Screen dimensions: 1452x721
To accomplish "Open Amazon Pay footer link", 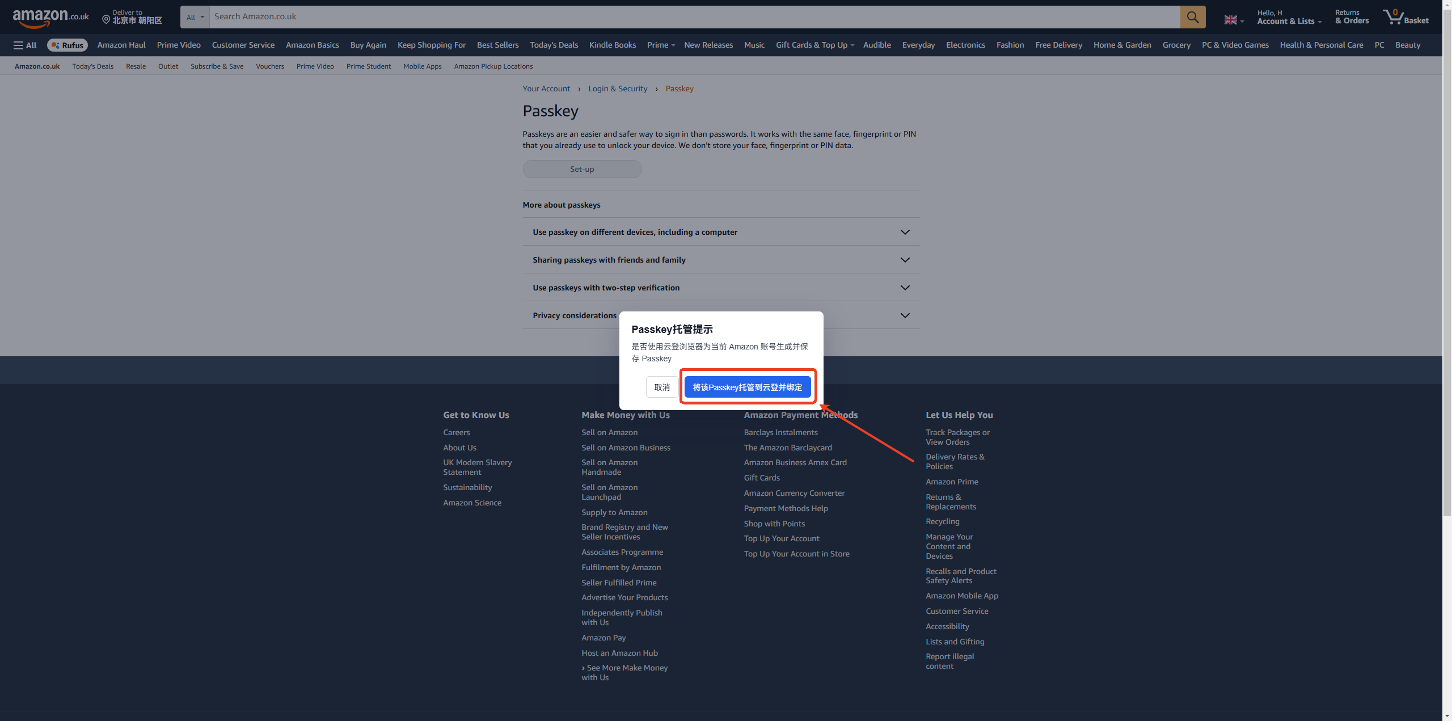I will coord(603,638).
